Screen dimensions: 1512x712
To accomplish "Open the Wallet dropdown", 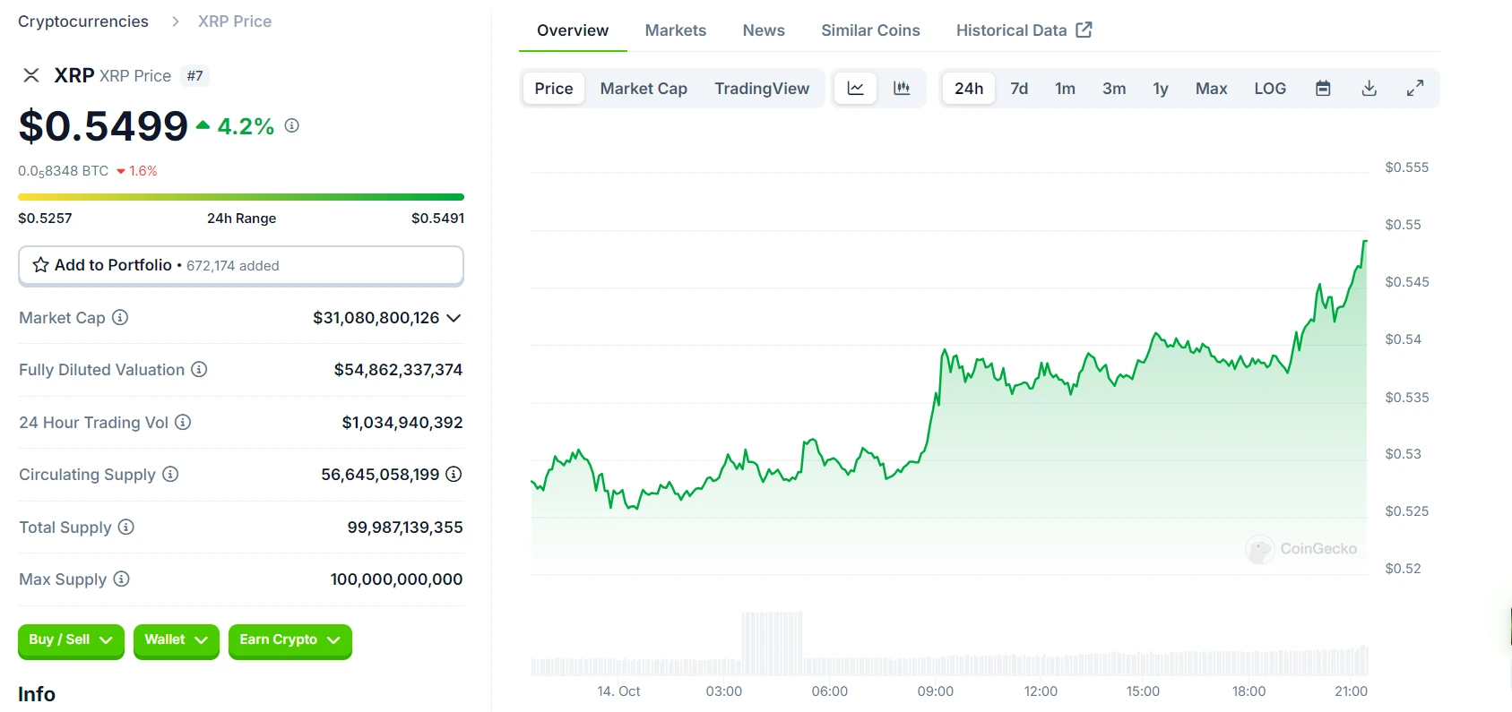I will (177, 640).
